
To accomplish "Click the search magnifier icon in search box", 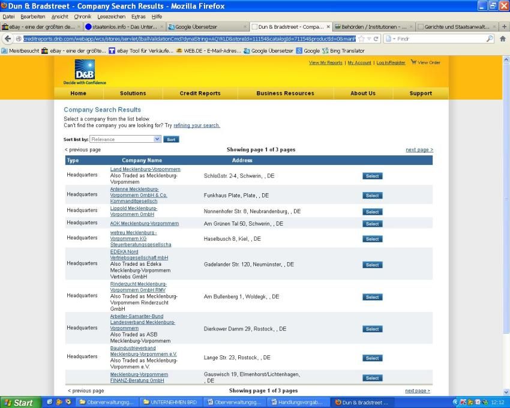I will [x=490, y=39].
